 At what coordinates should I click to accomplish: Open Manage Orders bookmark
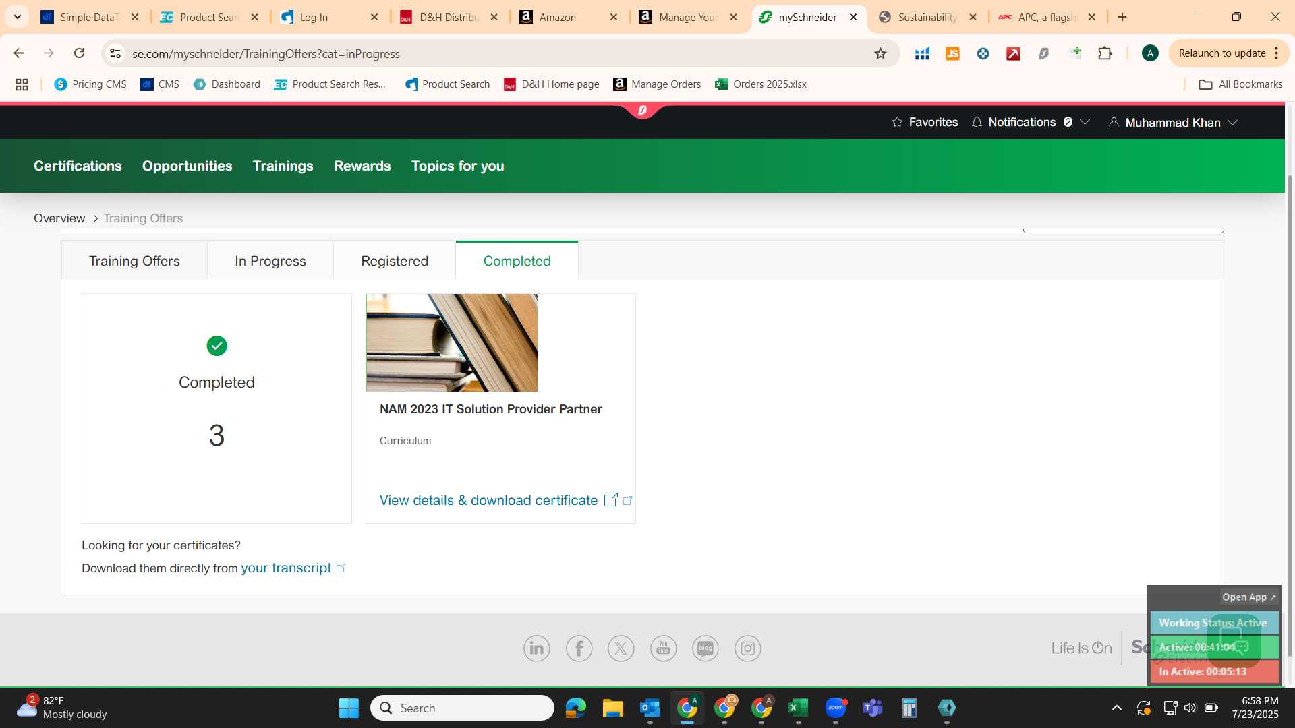coord(657,84)
